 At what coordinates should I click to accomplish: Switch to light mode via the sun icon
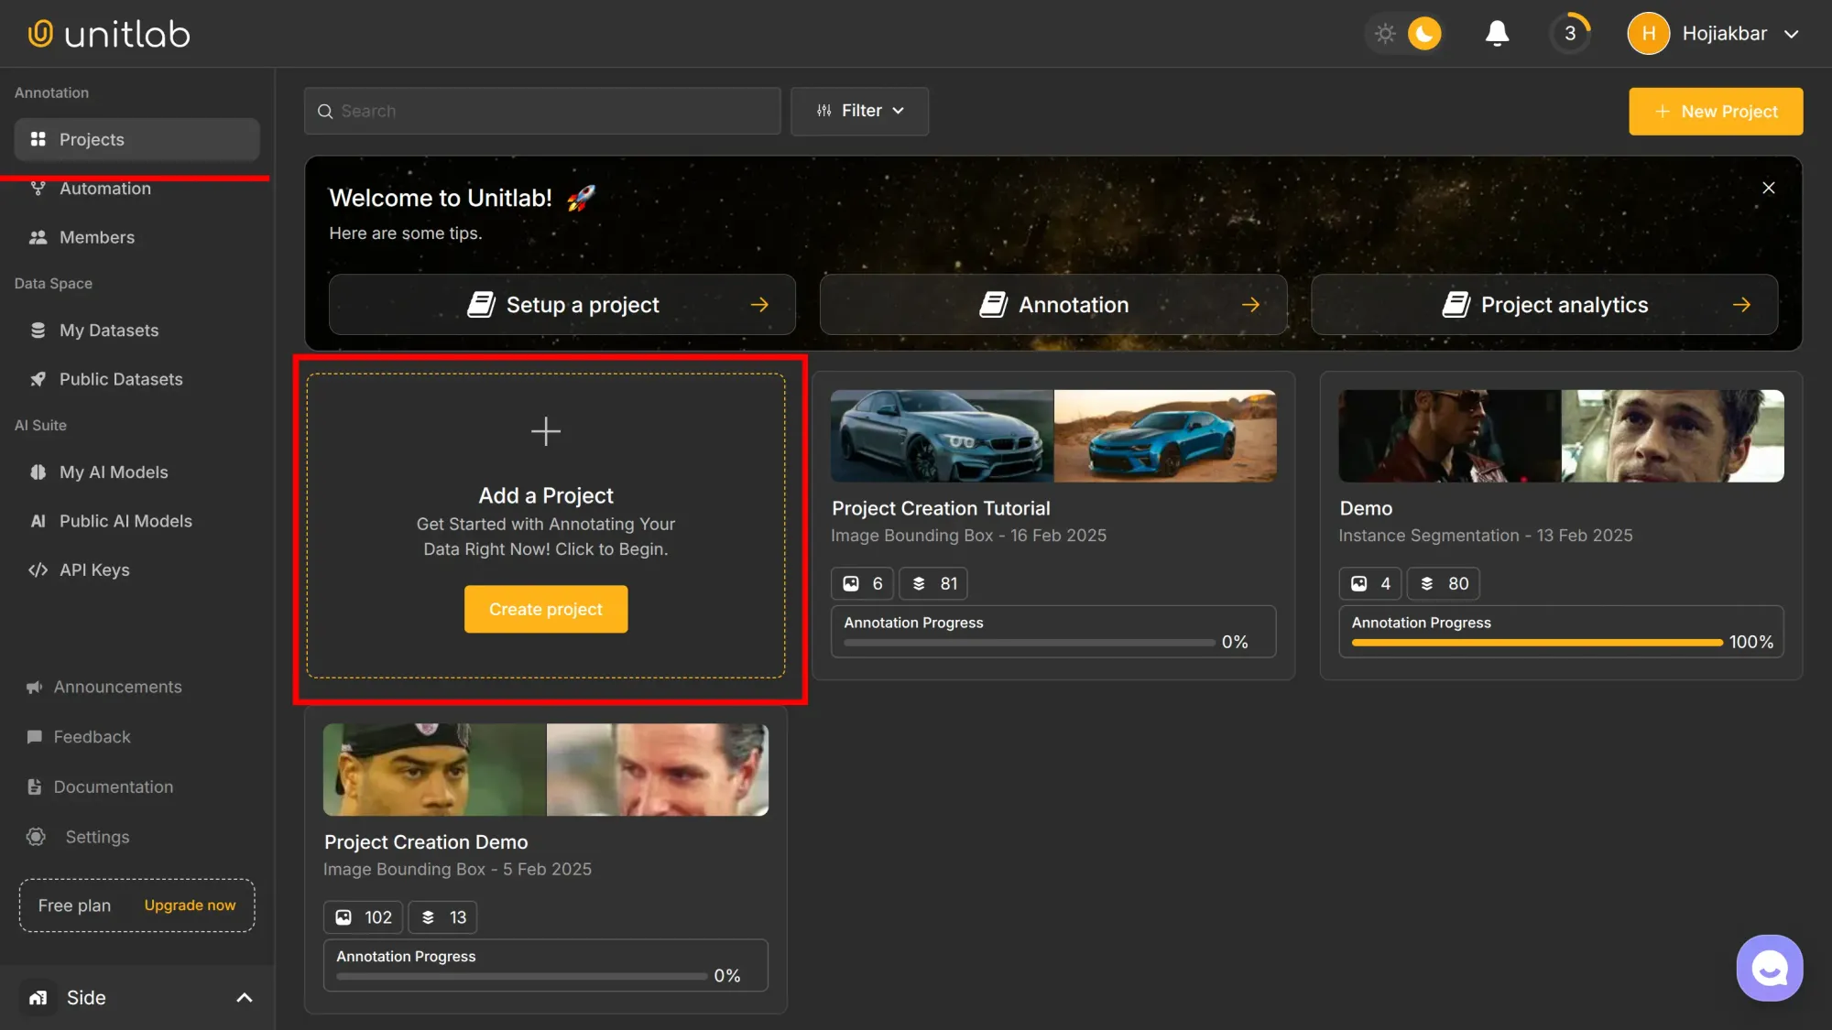1385,33
